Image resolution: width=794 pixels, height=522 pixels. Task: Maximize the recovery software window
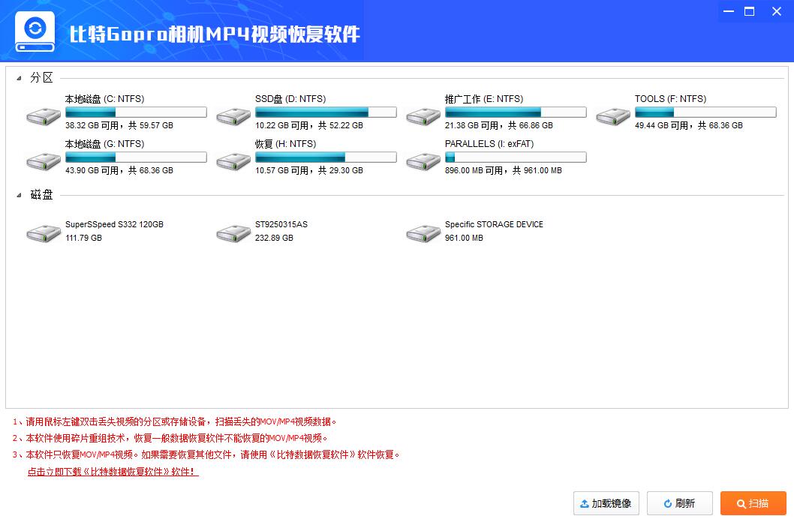[x=750, y=11]
